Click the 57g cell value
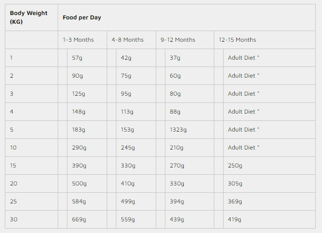 click(78, 58)
